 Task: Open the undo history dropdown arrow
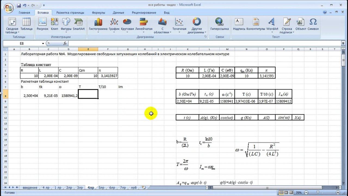pos(28,5)
